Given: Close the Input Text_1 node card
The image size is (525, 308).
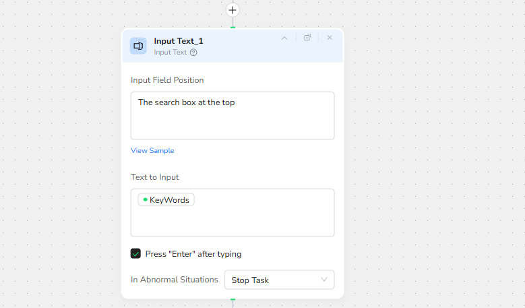Looking at the screenshot, I should [x=330, y=38].
